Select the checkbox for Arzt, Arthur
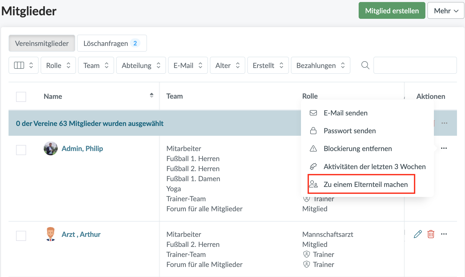Screen dimensions: 465x277 point(21,236)
